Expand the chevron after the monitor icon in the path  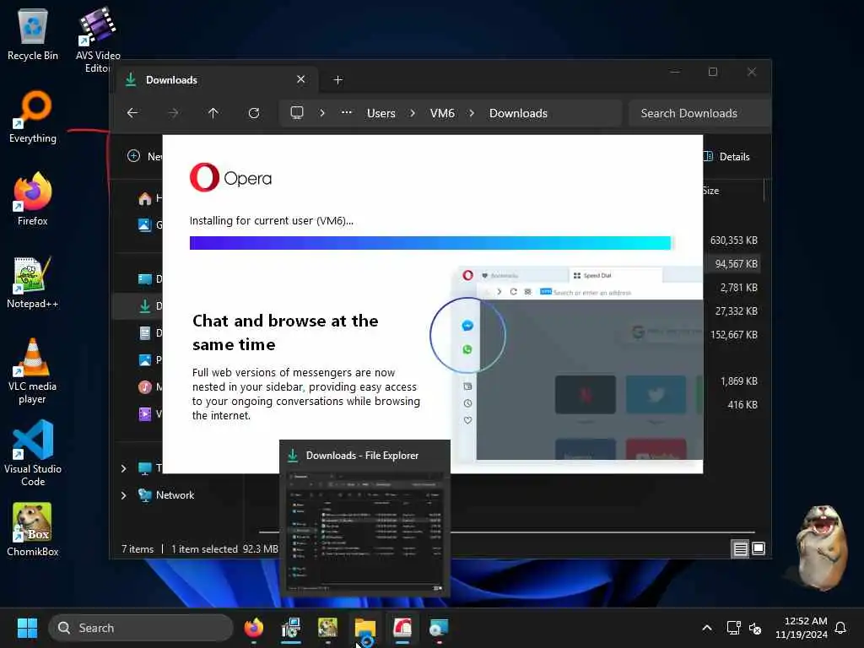322,113
